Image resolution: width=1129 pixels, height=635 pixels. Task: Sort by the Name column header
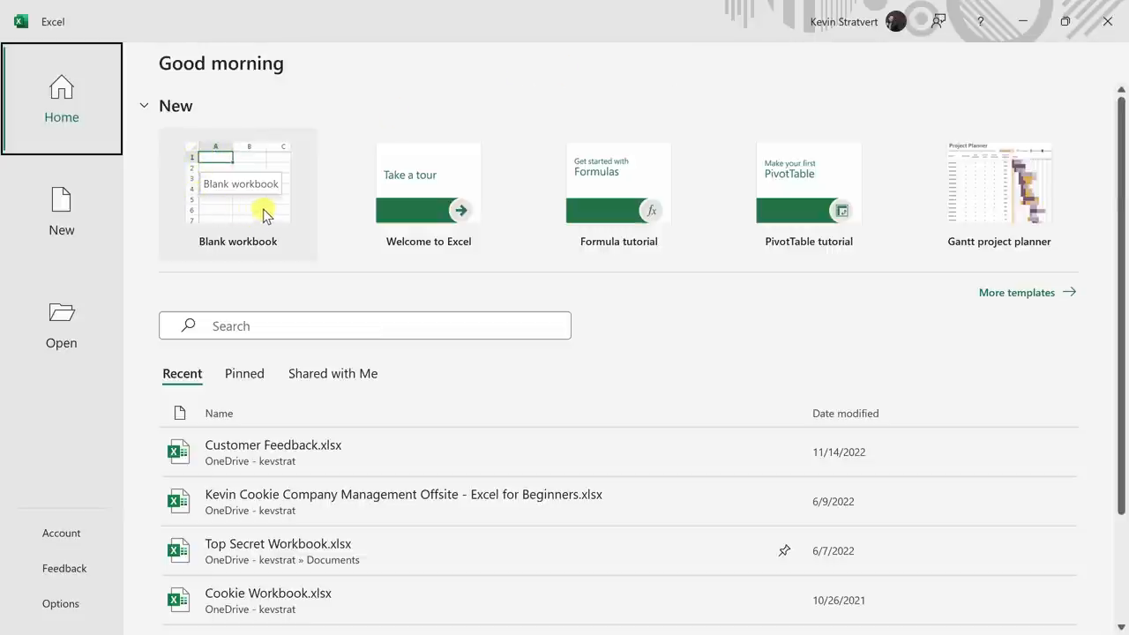click(219, 413)
